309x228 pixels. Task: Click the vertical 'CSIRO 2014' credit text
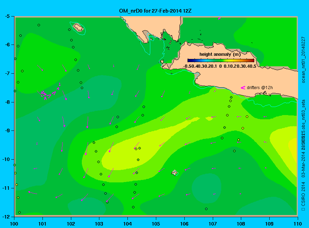point(303,194)
